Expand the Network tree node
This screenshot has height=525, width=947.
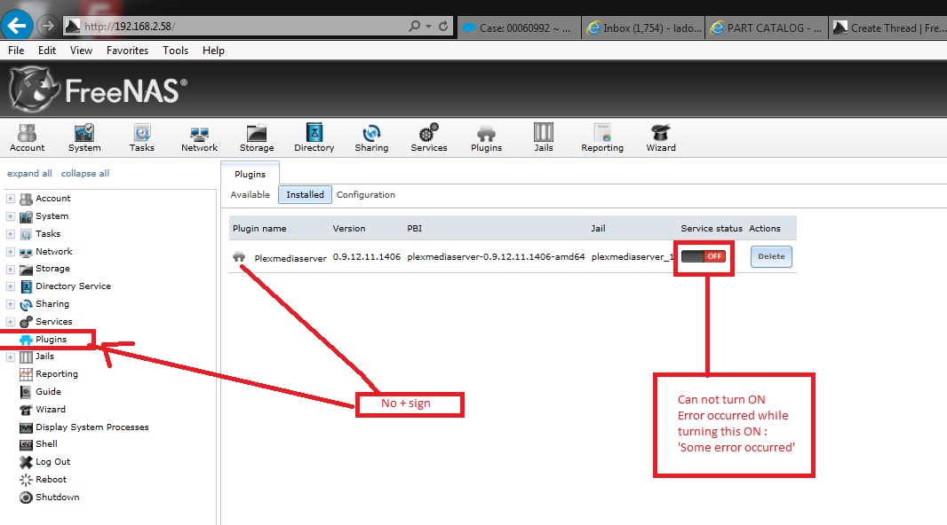(x=11, y=252)
